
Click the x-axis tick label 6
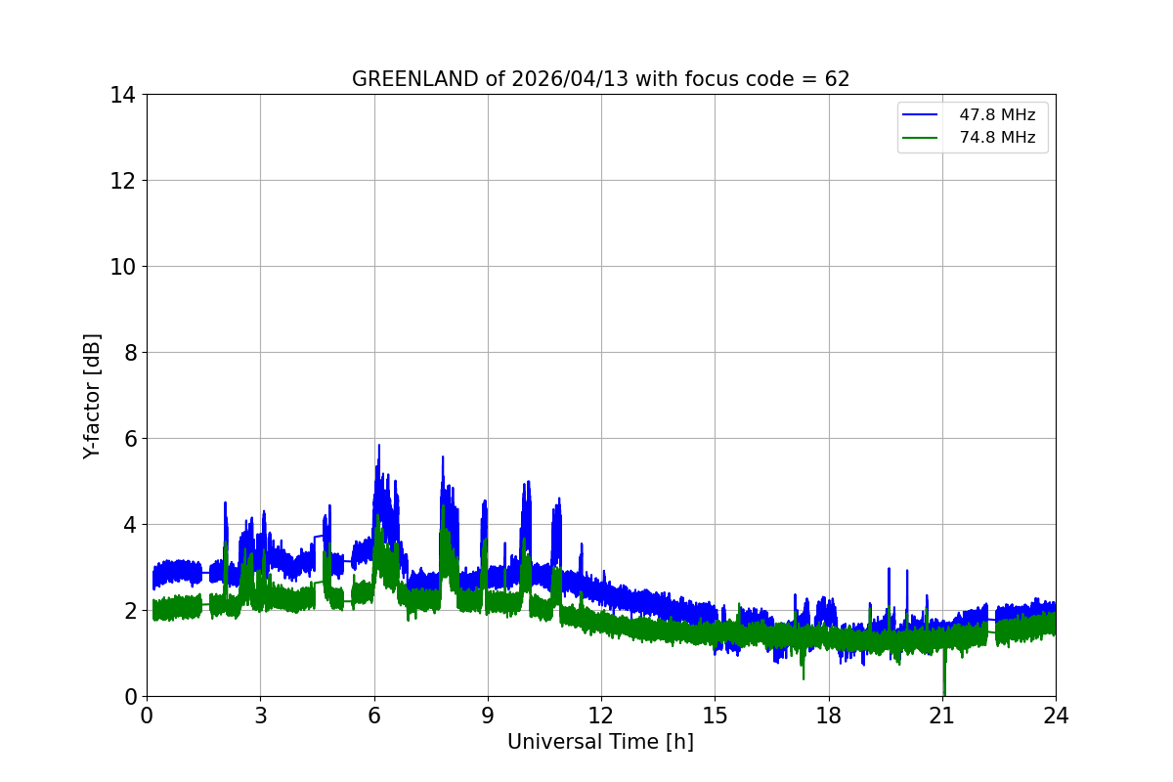pyautogui.click(x=373, y=716)
